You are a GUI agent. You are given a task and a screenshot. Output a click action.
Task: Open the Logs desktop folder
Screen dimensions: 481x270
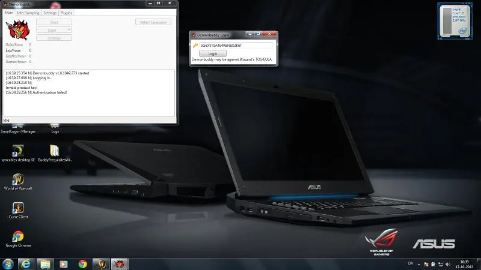[55, 129]
